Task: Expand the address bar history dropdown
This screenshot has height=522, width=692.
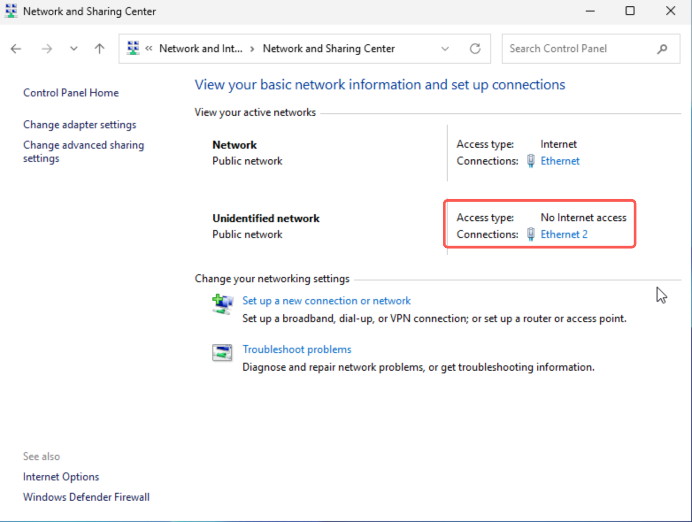Action: coord(445,49)
